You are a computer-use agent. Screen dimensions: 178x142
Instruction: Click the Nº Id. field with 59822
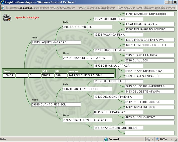(x=48, y=75)
